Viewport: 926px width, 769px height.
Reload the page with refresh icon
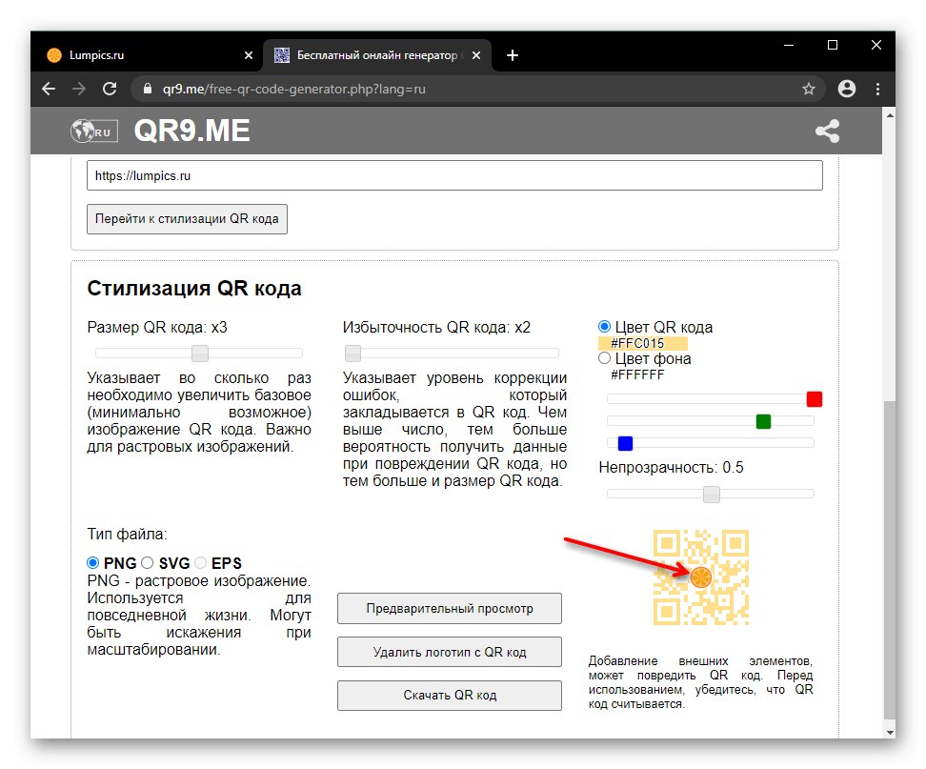pos(110,90)
